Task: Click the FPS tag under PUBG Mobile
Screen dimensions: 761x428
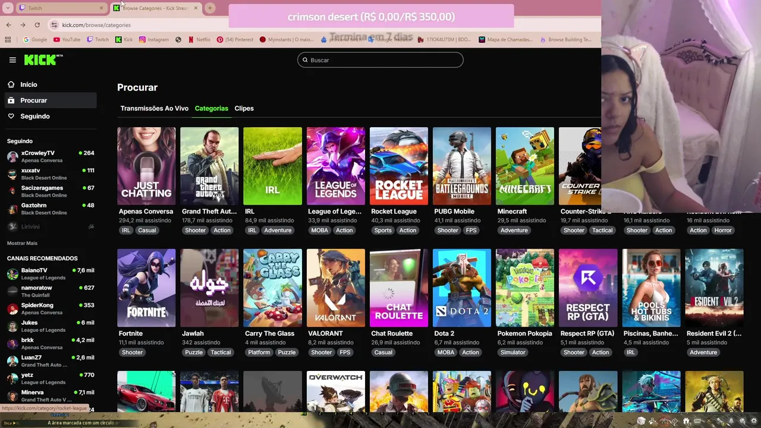Action: [471, 231]
